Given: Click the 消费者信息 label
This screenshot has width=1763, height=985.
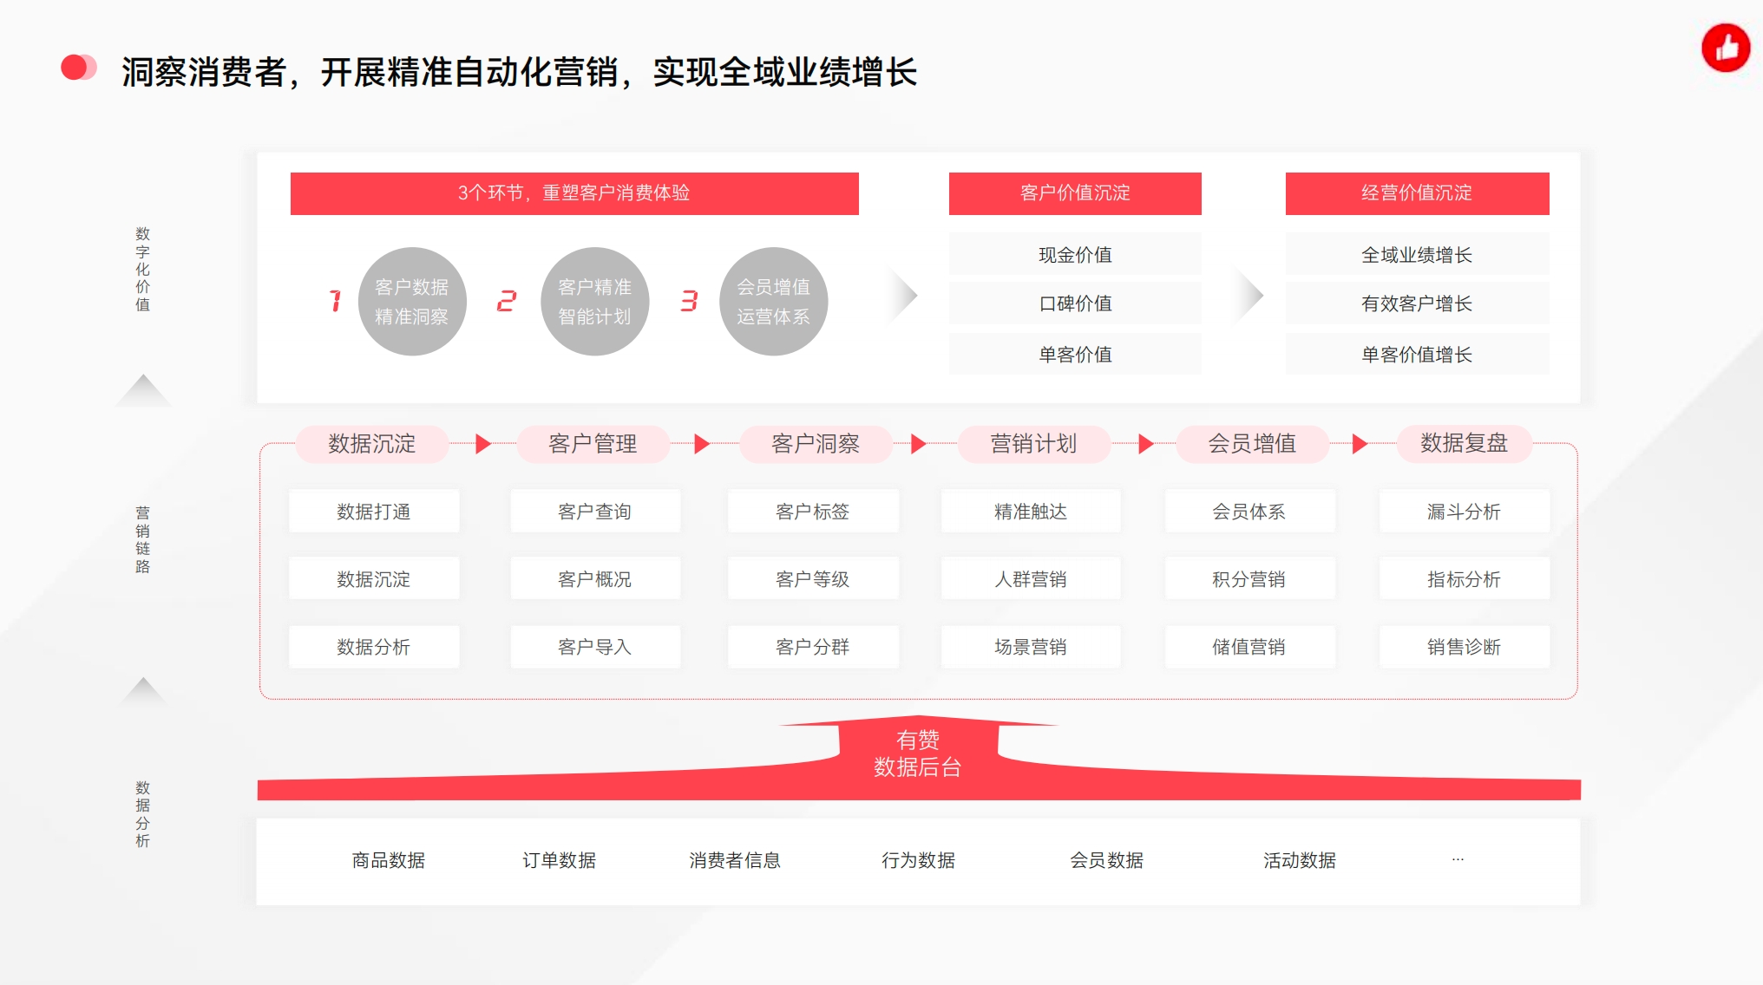Looking at the screenshot, I should click(735, 860).
